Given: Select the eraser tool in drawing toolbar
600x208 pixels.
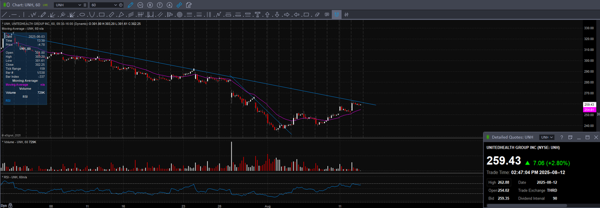Looking at the screenshot, I should coord(317,14).
